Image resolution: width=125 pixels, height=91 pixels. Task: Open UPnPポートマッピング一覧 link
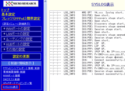click(x=17, y=83)
